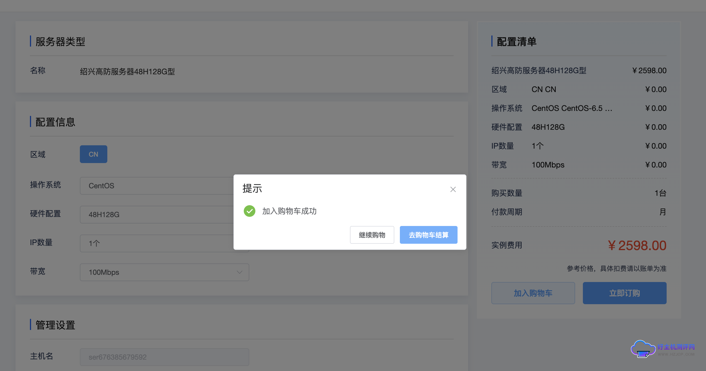
Task: Click the 加入购物车 button
Action: pos(533,293)
